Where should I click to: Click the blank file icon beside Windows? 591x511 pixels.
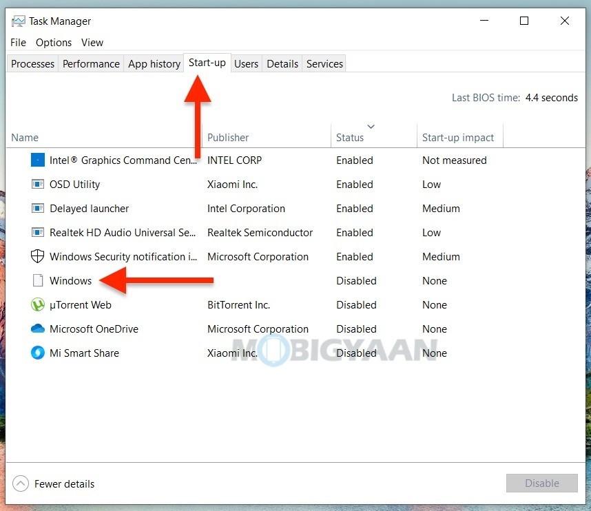point(38,280)
